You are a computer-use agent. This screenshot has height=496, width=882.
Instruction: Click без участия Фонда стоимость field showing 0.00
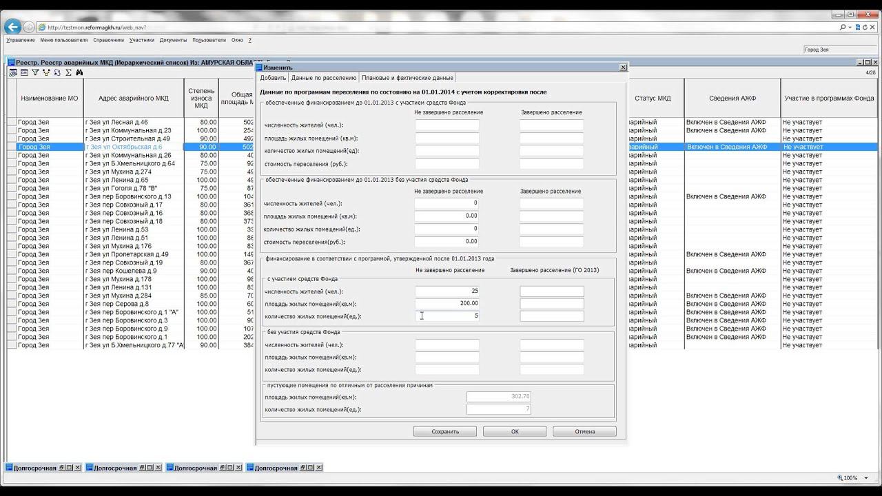click(x=447, y=242)
